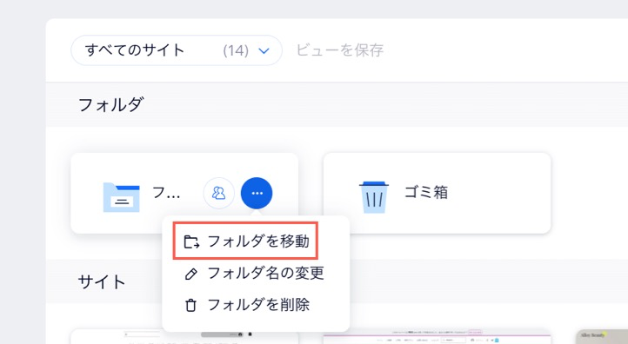The height and width of the screenshot is (344, 628).
Task: Click the truncated folder name フ…
Action: click(x=166, y=193)
